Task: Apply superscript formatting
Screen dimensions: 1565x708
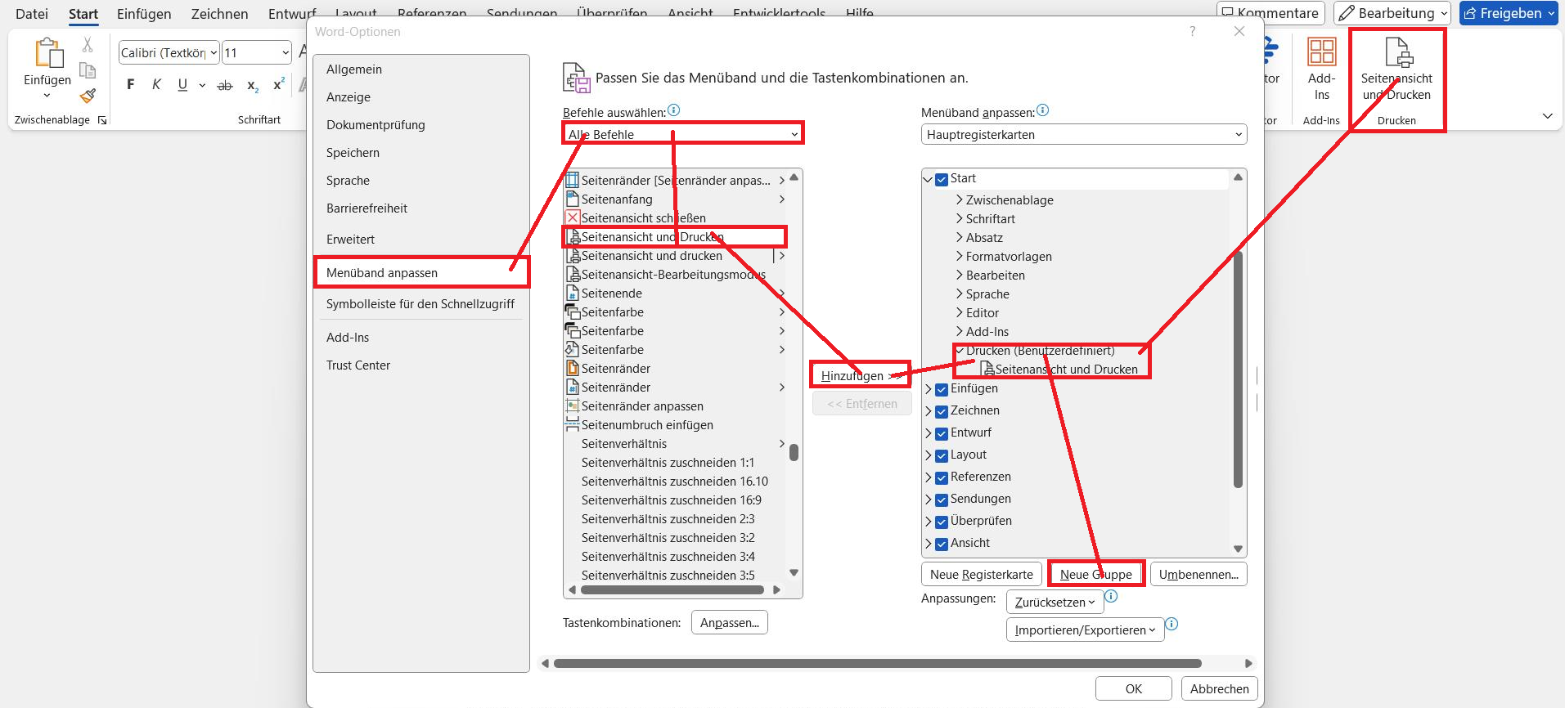Action: [279, 84]
